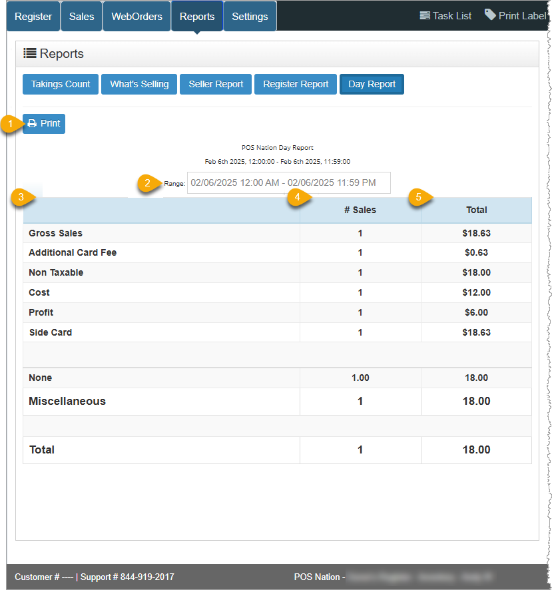Open the Task List from the top bar

[445, 15]
